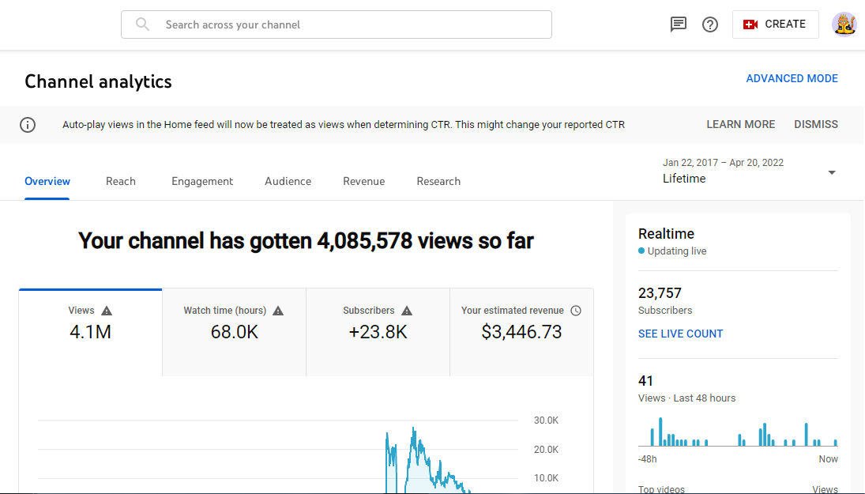Focus the Search across your channel field
The width and height of the screenshot is (865, 494).
337,25
